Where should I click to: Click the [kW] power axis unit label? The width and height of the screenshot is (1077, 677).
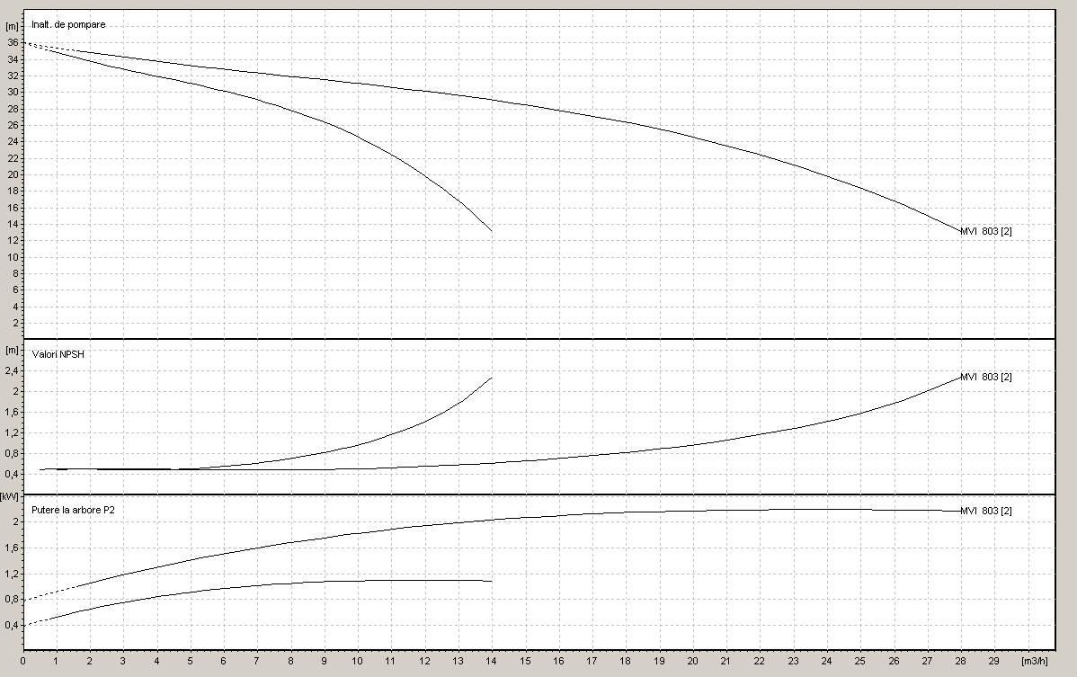click(x=10, y=495)
